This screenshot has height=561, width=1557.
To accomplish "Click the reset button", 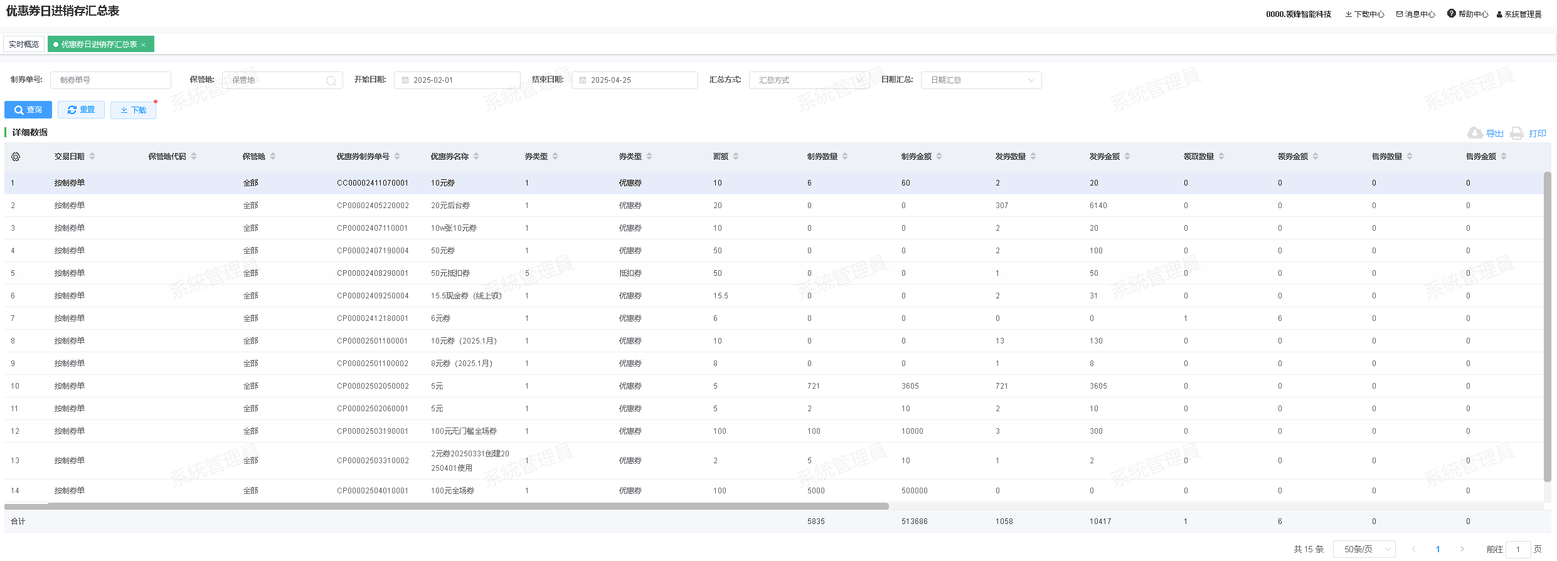I will (x=81, y=110).
